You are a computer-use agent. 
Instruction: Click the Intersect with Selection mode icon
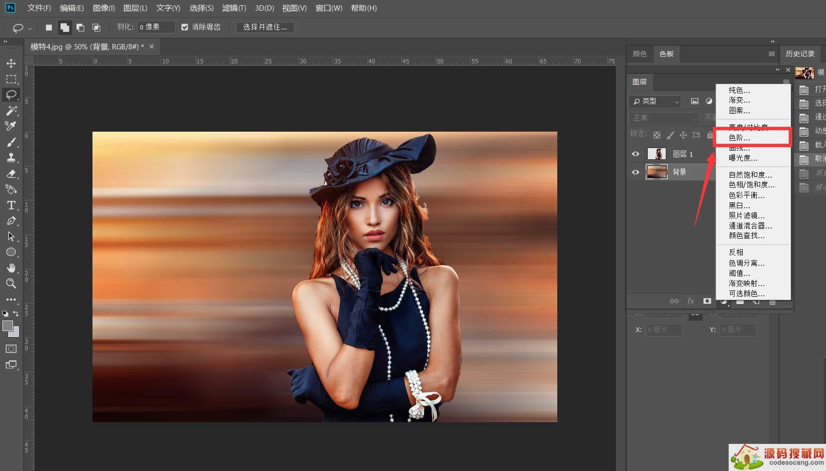point(96,28)
